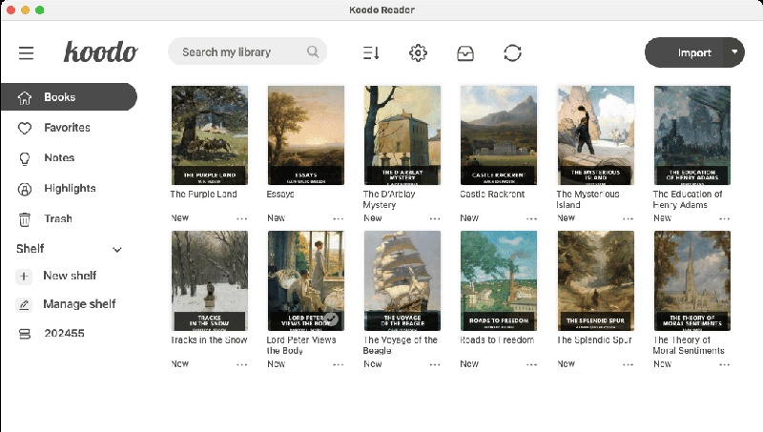This screenshot has width=763, height=432.
Task: Open The Purple Land book cover
Action: point(210,135)
